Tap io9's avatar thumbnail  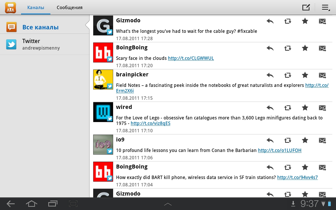coord(103,145)
